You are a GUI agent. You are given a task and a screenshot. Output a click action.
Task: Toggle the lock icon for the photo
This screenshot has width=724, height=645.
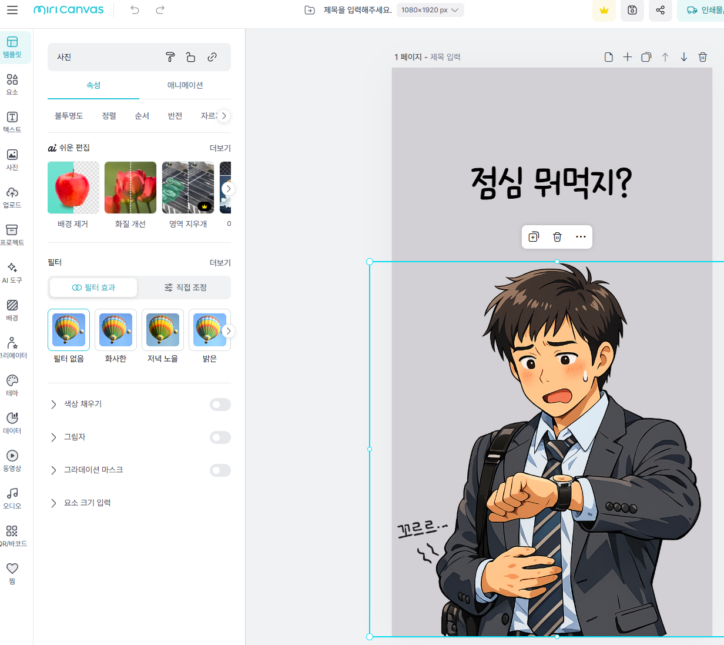coord(191,57)
